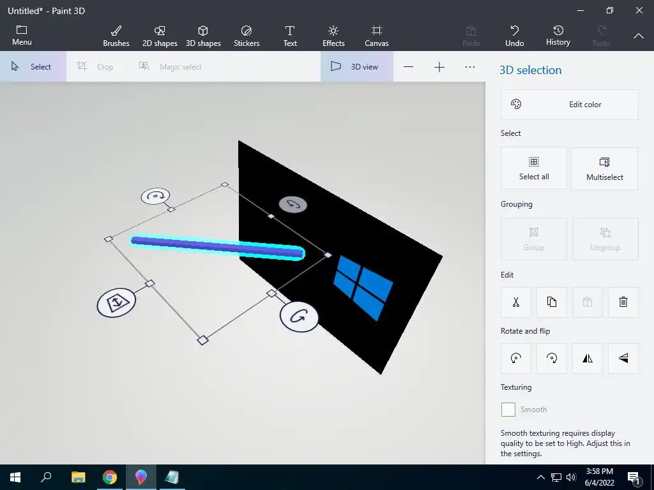654x490 pixels.
Task: Click the gray Y-axis rotation handle
Action: (293, 205)
